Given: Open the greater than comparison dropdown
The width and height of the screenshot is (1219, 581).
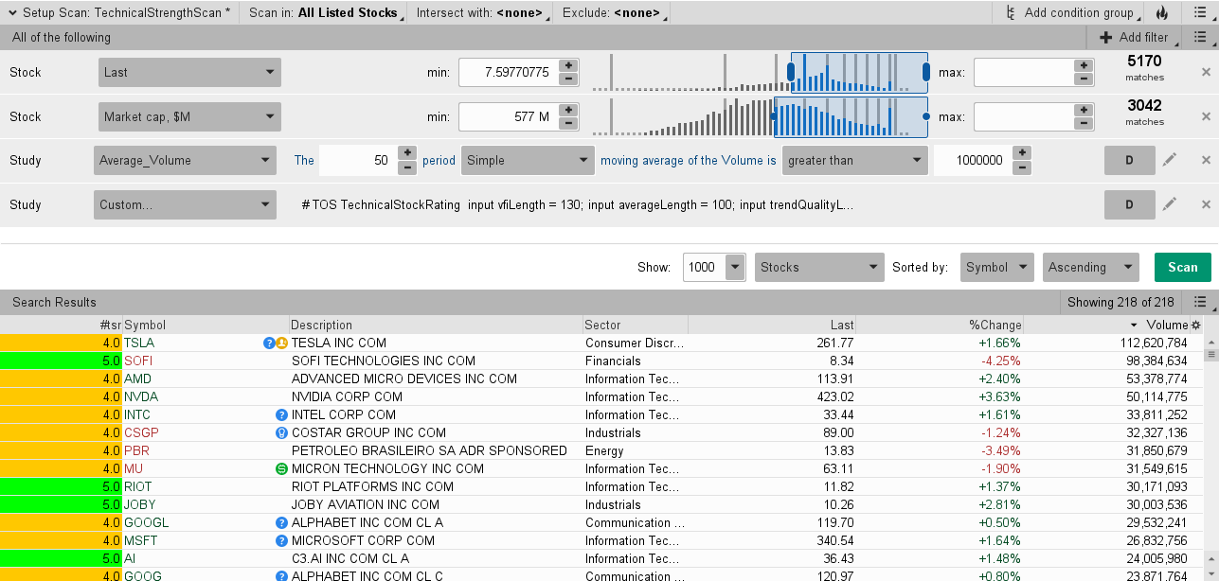Looking at the screenshot, I should pos(855,160).
